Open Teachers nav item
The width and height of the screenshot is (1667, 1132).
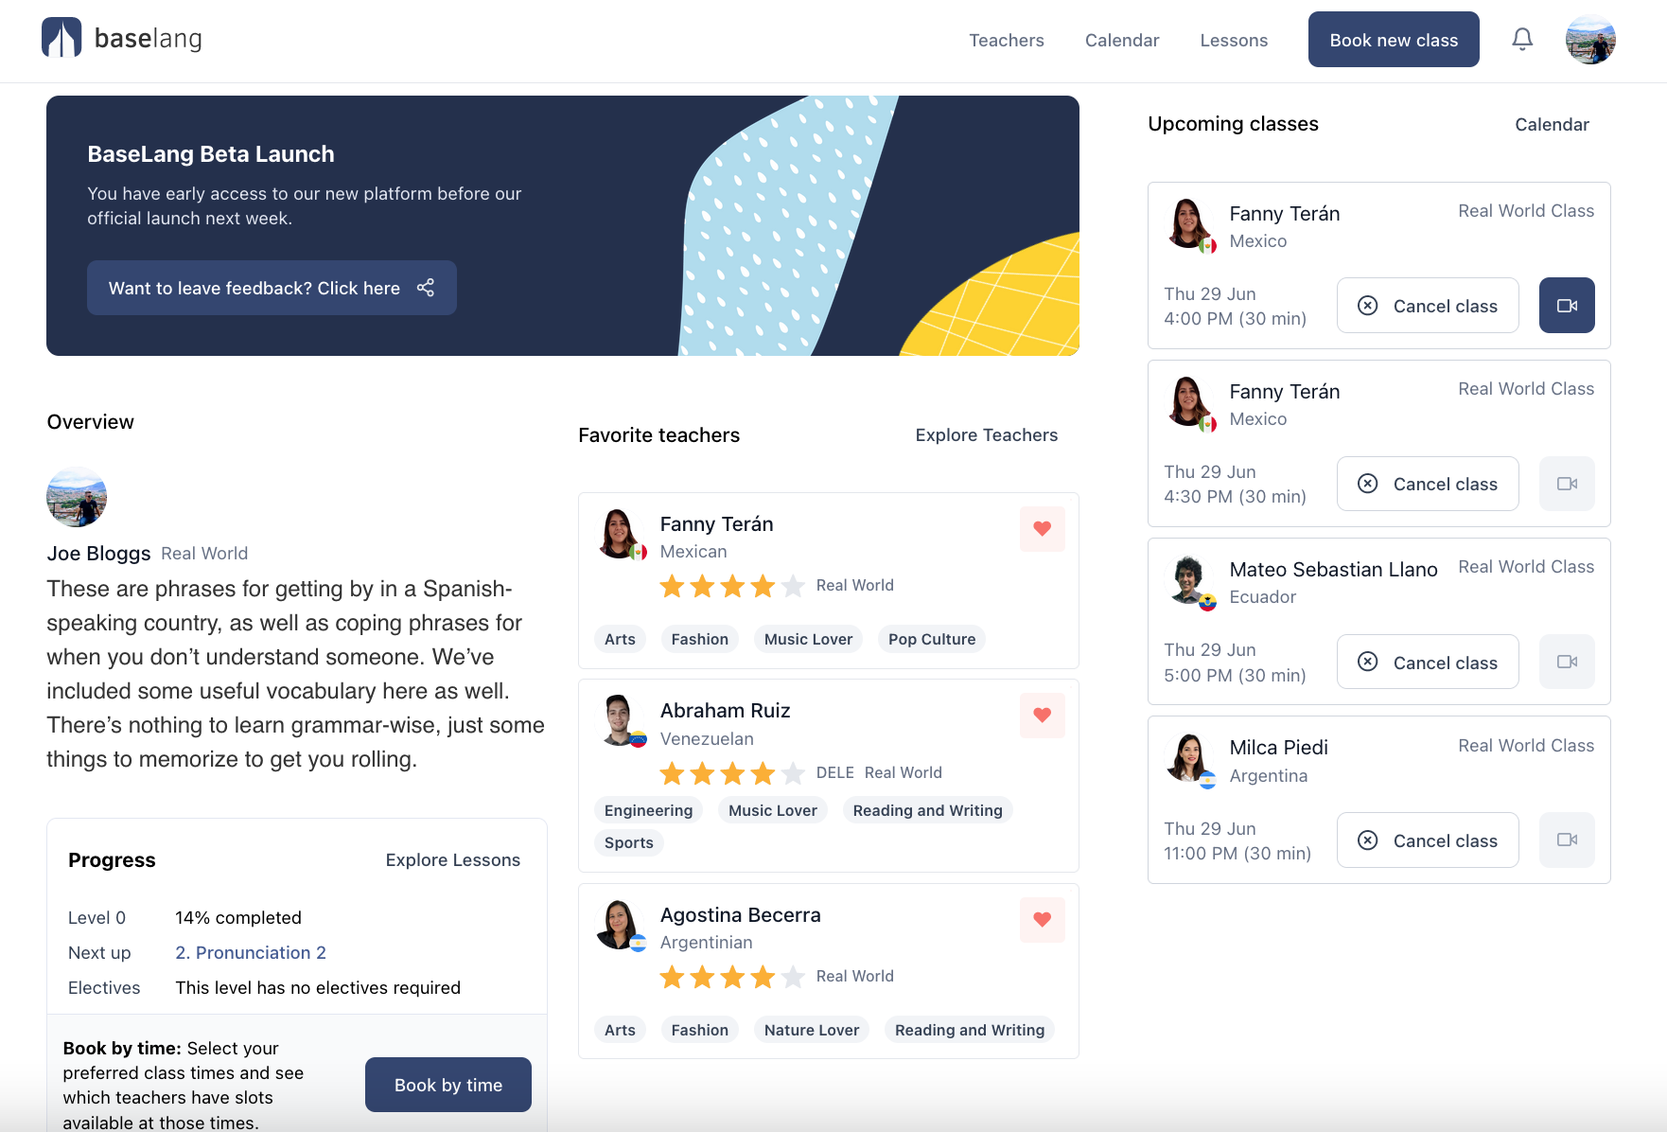coord(1007,40)
